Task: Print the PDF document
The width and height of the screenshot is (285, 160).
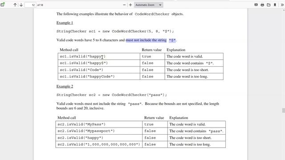Action: [262, 5]
